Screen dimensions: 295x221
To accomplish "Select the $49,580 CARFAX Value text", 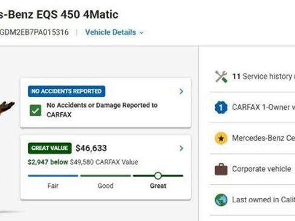I will pos(104,162).
